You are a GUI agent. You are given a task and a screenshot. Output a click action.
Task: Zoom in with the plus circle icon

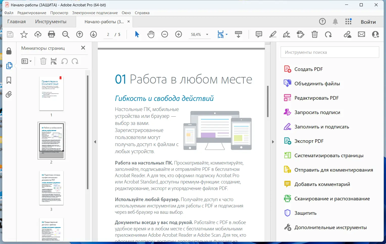pyautogui.click(x=179, y=34)
